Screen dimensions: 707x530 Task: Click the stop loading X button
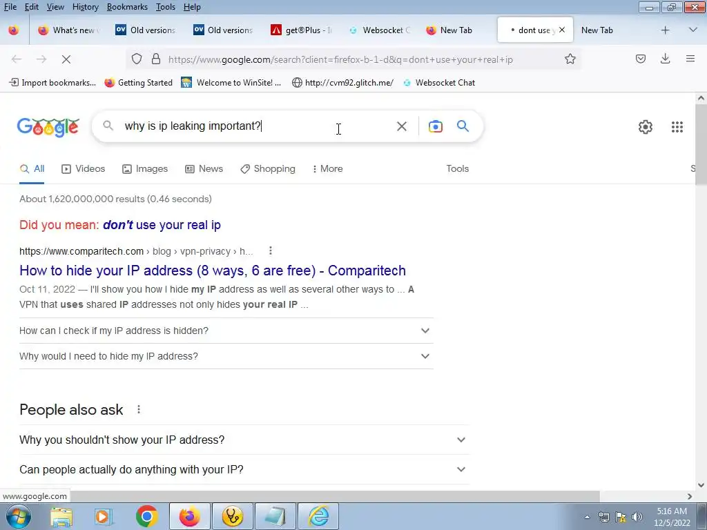pos(66,59)
